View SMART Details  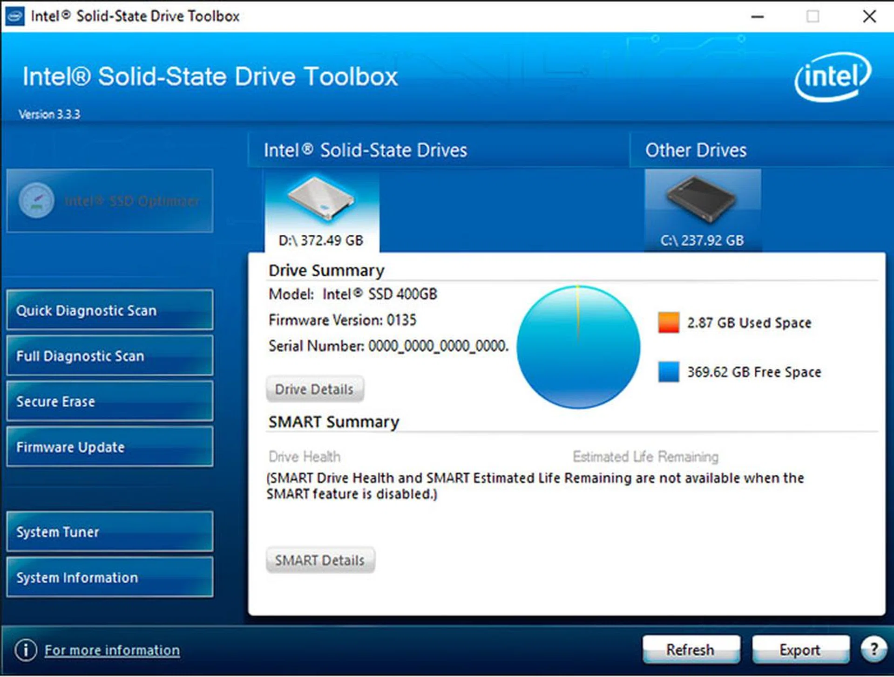click(x=320, y=560)
